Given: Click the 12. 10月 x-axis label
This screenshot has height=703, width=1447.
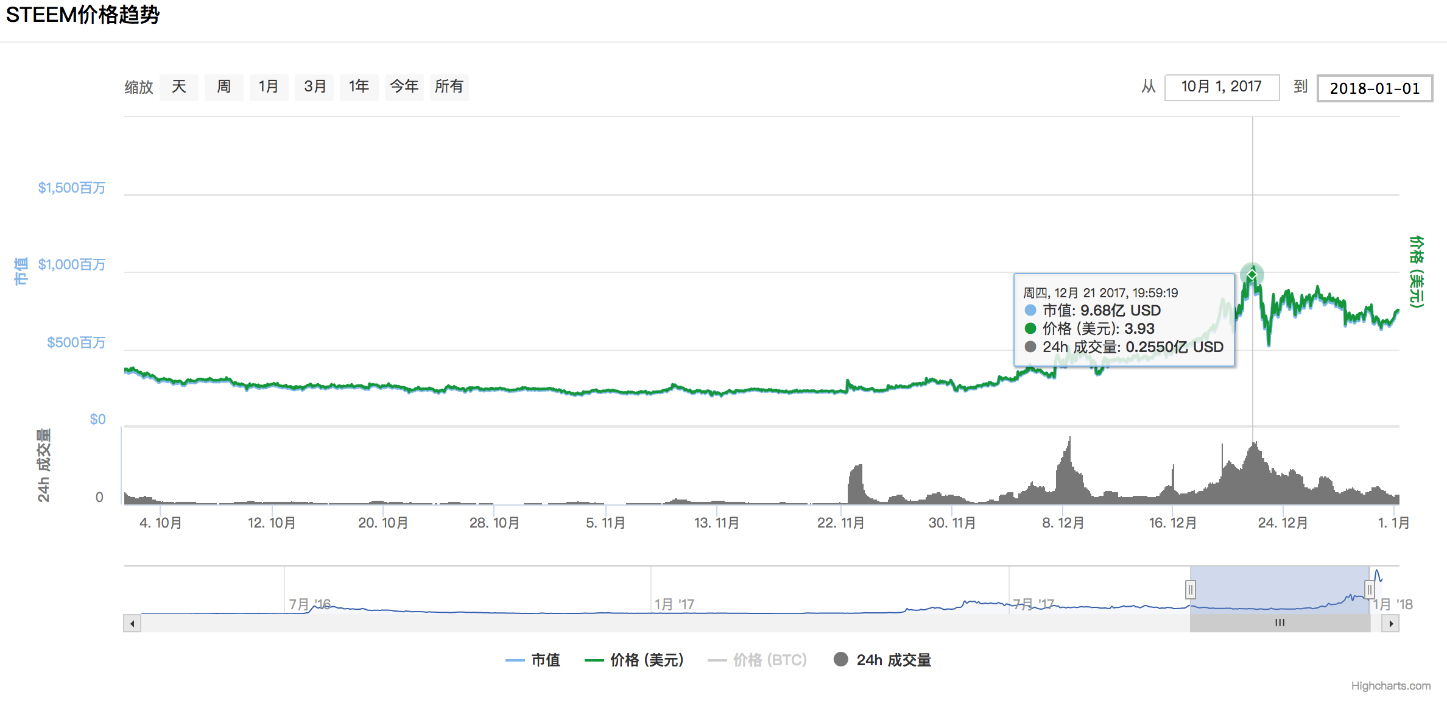Looking at the screenshot, I should click(272, 523).
